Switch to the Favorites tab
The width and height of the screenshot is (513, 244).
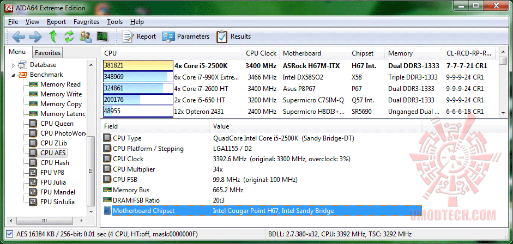coord(48,53)
